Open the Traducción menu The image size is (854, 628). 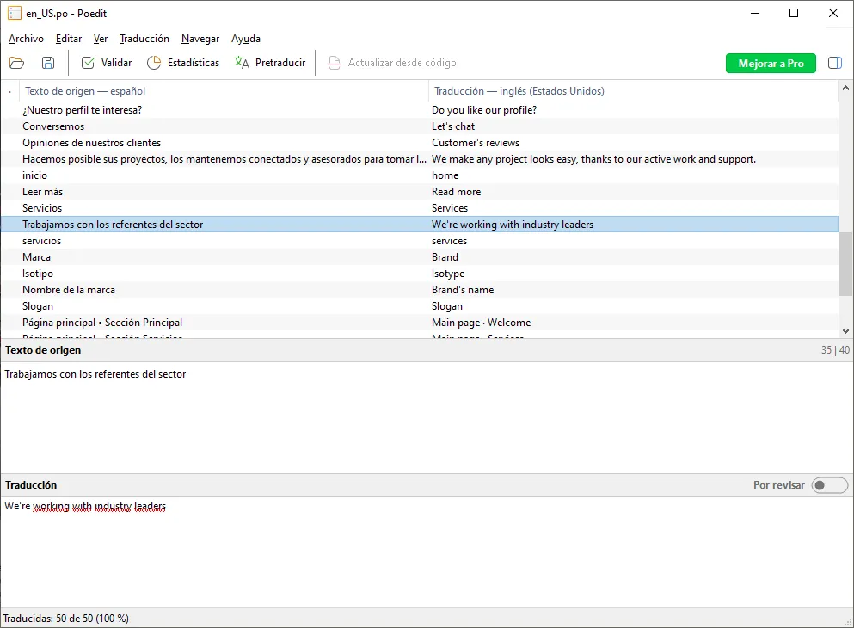click(144, 39)
